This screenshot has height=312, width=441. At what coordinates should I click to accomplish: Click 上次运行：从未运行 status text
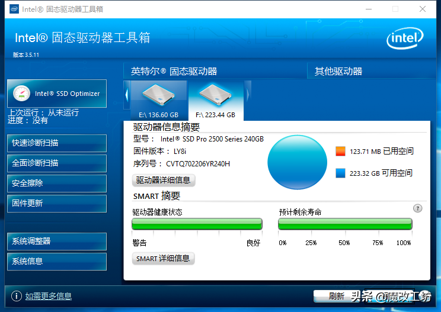click(44, 112)
